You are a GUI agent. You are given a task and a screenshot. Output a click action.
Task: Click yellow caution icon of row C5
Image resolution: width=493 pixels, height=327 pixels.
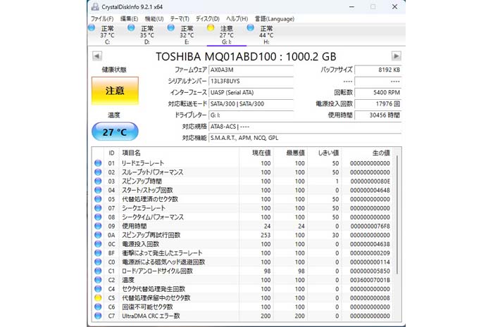coord(98,297)
